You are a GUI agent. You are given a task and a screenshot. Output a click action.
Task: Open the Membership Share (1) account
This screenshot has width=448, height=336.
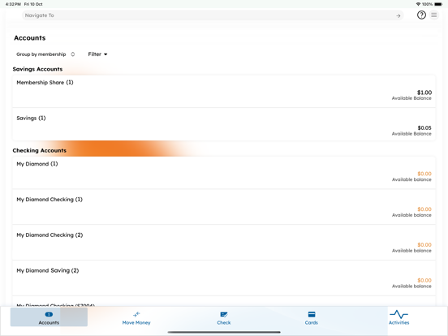coord(224,92)
